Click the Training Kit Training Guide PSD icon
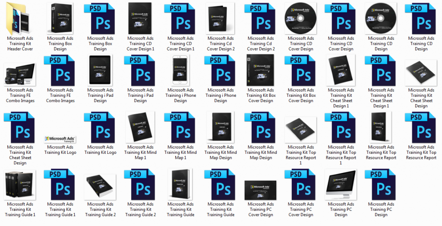The height and width of the screenshot is (226, 442). (220, 185)
